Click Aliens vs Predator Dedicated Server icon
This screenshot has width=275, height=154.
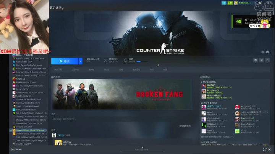14,69
